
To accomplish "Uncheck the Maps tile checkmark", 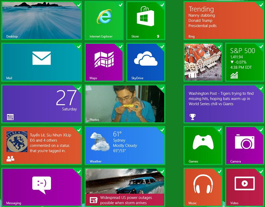I will coord(121,46).
